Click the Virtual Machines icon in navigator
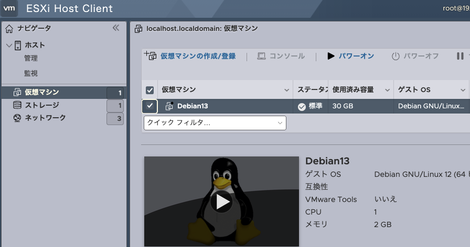This screenshot has height=247, width=470. click(x=17, y=93)
